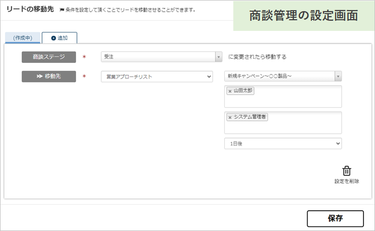This screenshot has width=375, height=231.
Task: Click the flag icon beside the heading
Action: (61, 10)
